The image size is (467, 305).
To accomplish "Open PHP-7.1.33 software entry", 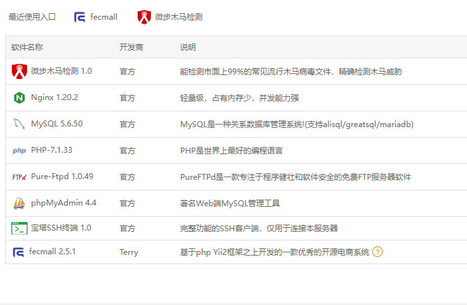I will tap(51, 150).
